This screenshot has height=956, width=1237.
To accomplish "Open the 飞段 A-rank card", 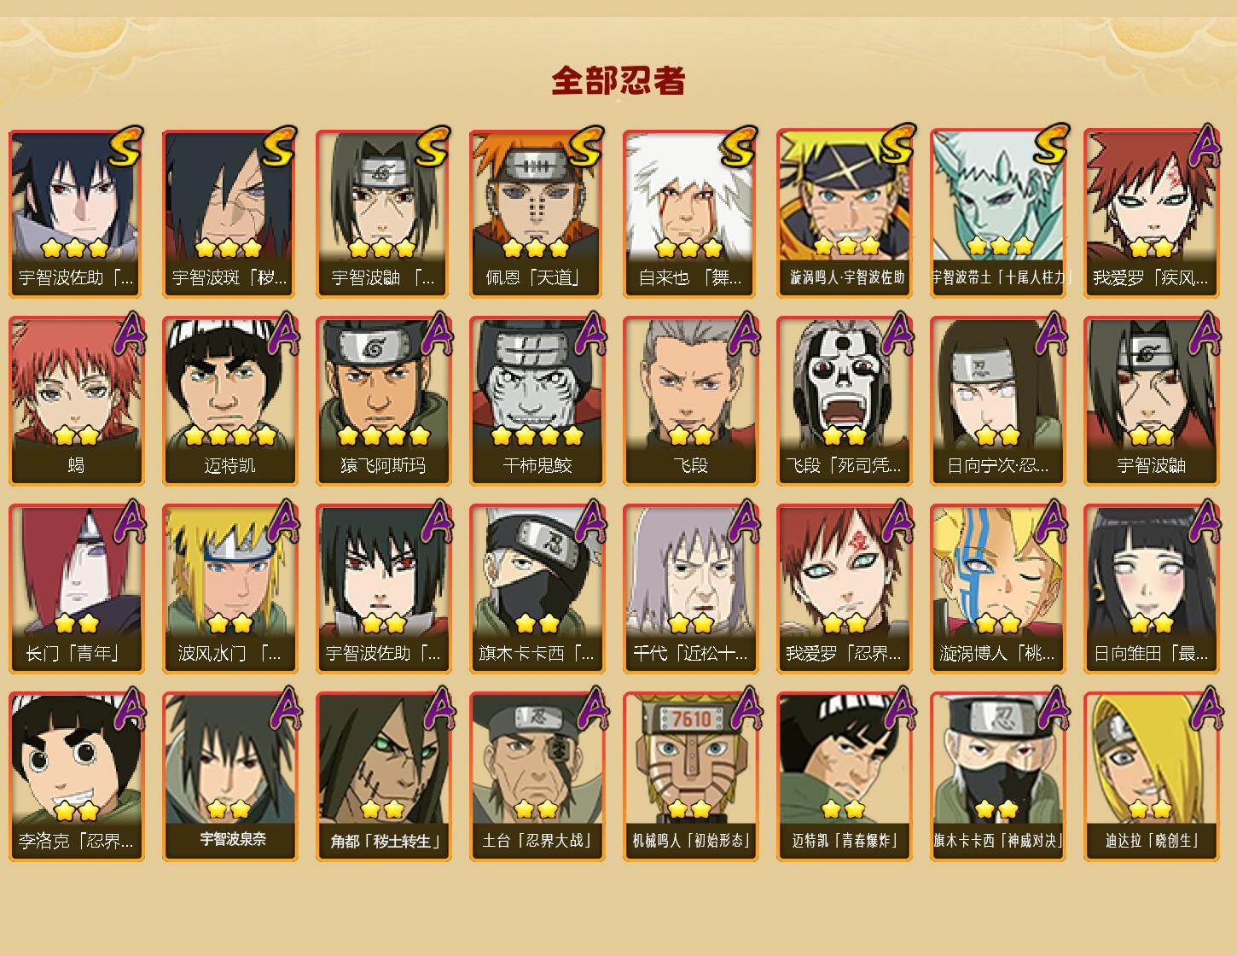I will coord(690,401).
